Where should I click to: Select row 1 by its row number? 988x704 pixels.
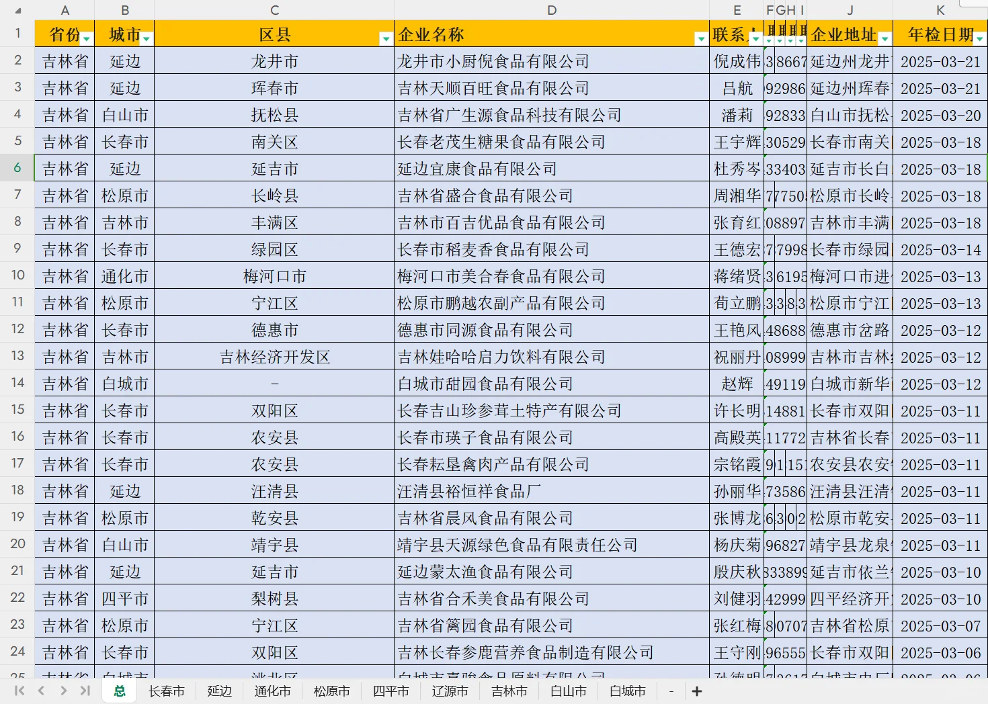coord(17,34)
